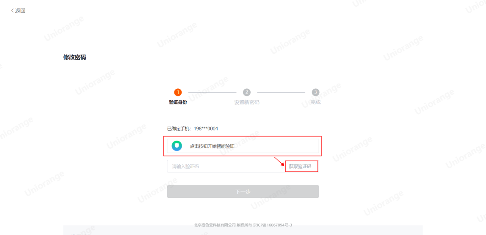Click the 修改密码 page heading
The width and height of the screenshot is (486, 235).
coord(75,57)
